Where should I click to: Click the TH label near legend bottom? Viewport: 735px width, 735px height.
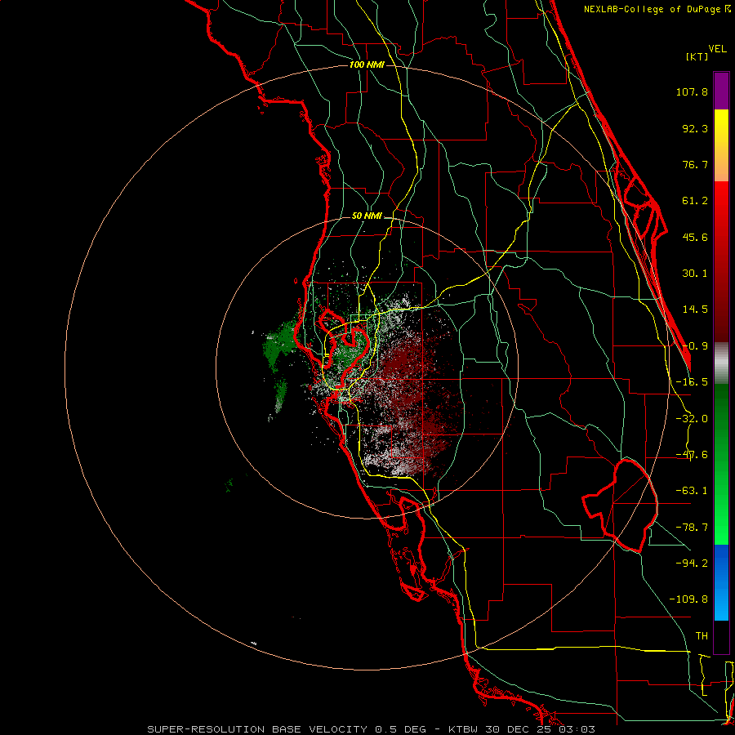pos(702,636)
